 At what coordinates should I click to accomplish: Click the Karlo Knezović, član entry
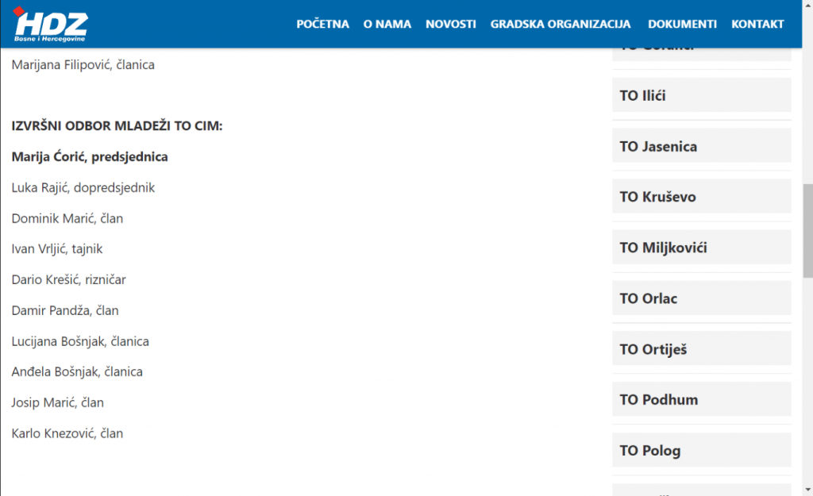pyautogui.click(x=67, y=433)
